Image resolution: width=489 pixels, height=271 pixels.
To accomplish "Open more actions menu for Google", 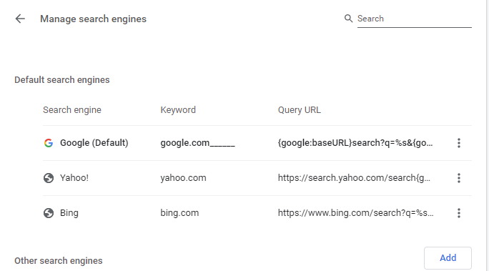I will 459,143.
